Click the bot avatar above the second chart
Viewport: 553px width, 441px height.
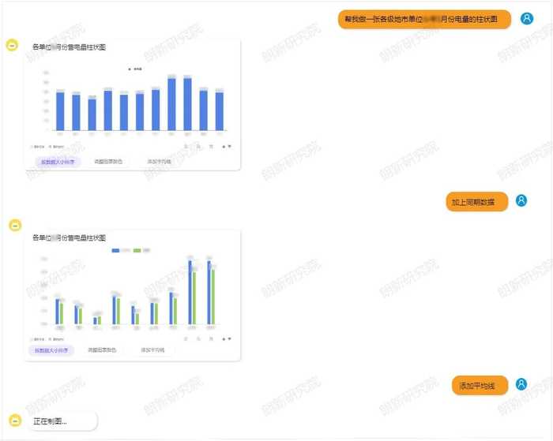[x=14, y=226]
